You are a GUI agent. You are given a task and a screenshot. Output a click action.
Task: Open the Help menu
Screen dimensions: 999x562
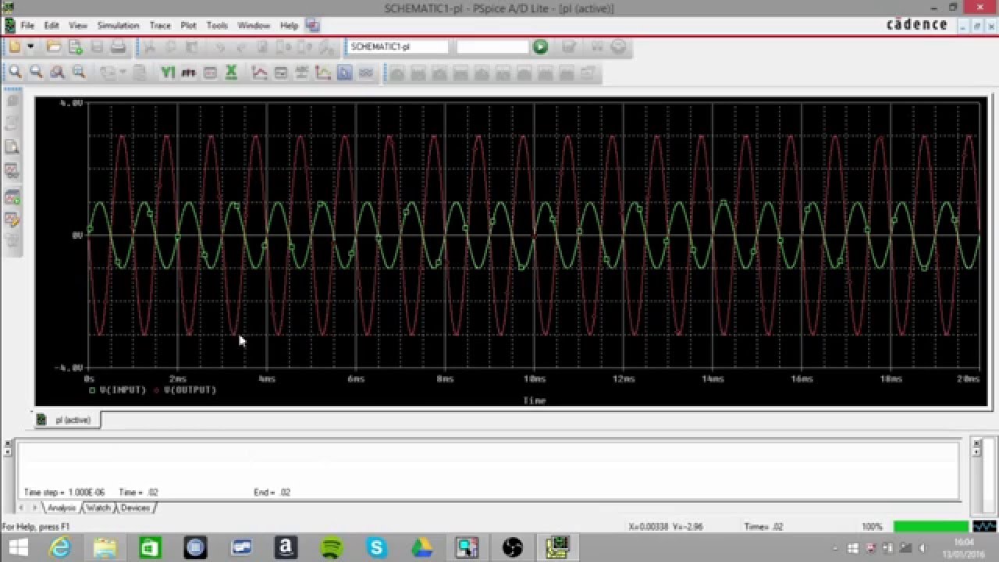point(290,25)
